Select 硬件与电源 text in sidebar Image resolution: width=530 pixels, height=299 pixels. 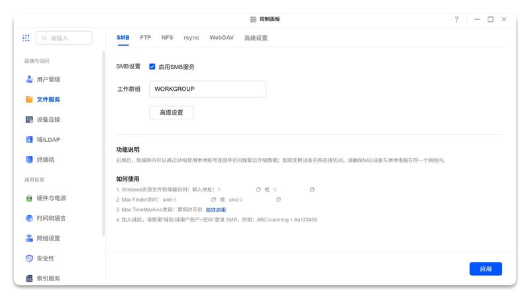click(x=52, y=198)
